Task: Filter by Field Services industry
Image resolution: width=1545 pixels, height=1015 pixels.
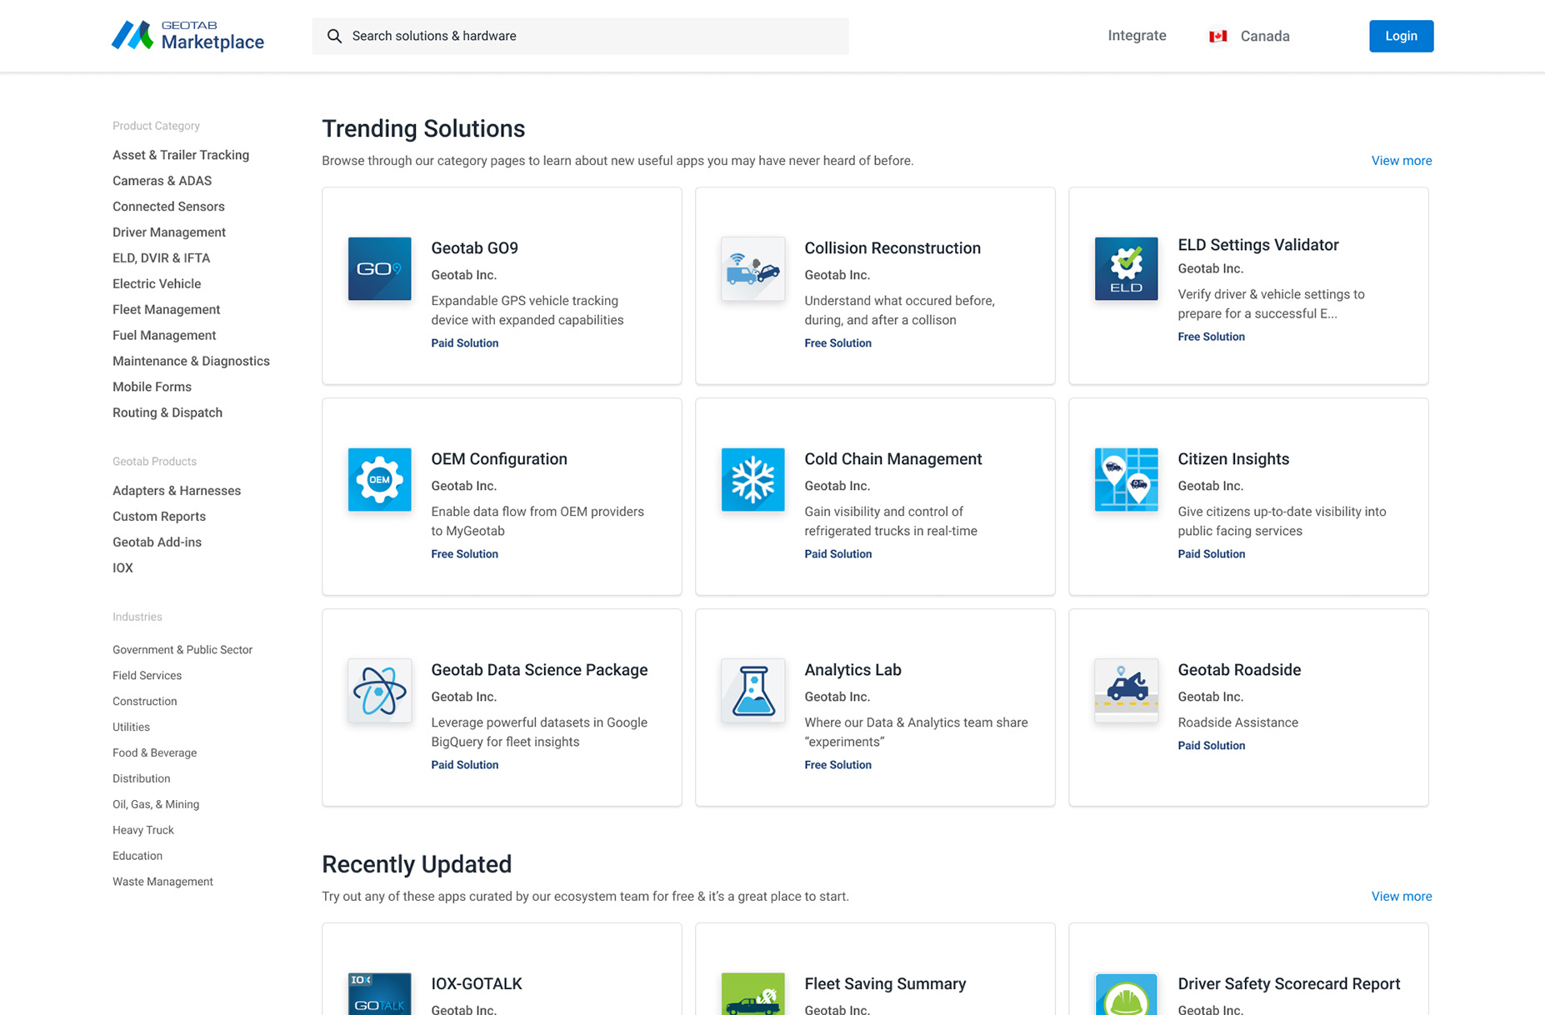Action: [147, 676]
